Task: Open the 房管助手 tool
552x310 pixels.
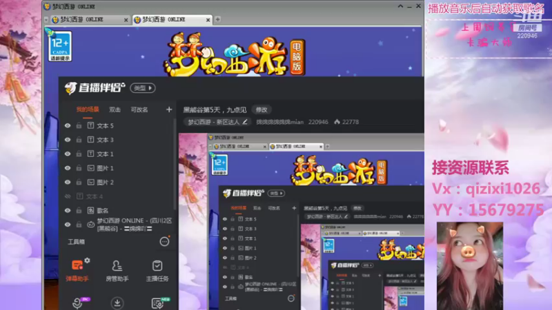Action: click(x=117, y=270)
